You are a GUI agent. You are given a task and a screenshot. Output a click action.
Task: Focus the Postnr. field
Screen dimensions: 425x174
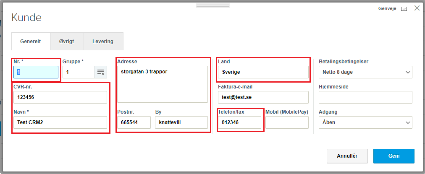(x=134, y=122)
